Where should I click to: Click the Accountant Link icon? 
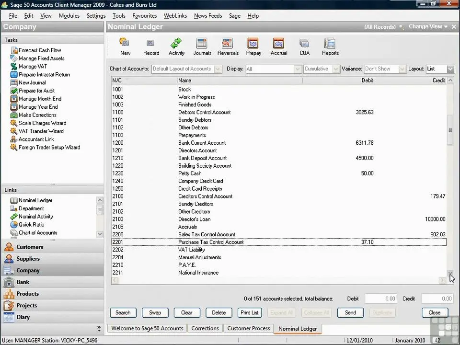[14, 139]
